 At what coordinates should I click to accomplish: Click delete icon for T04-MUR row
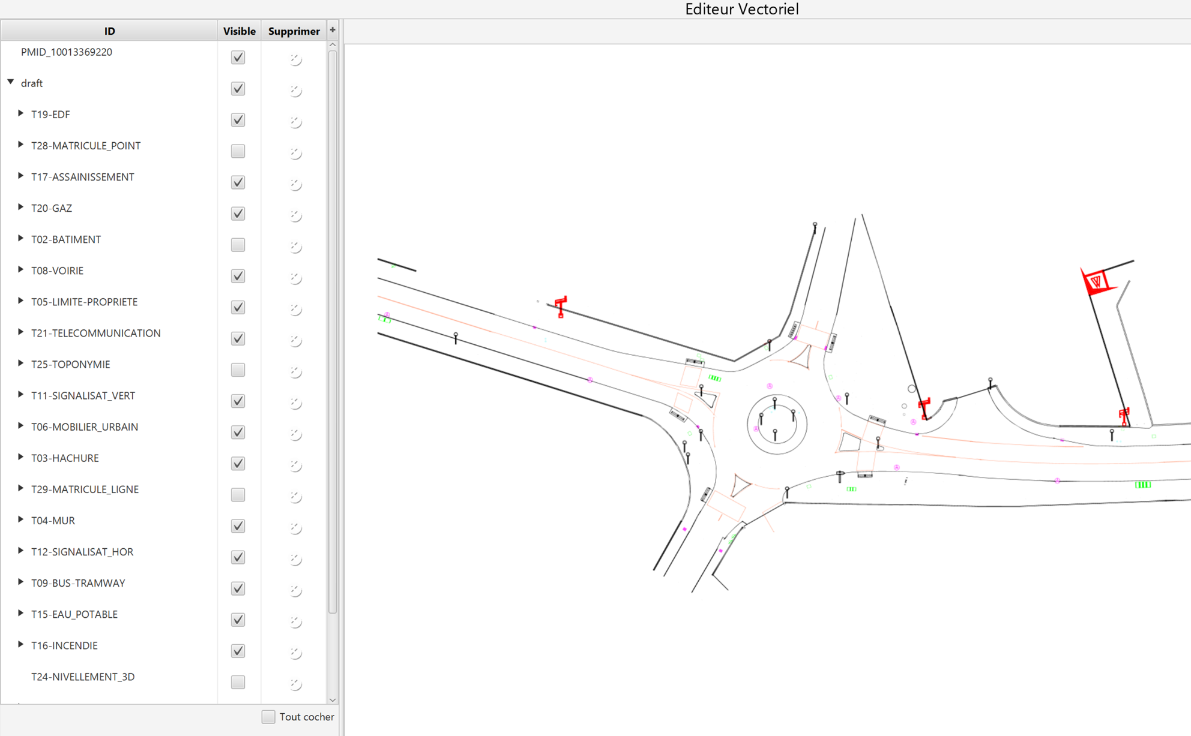295,528
